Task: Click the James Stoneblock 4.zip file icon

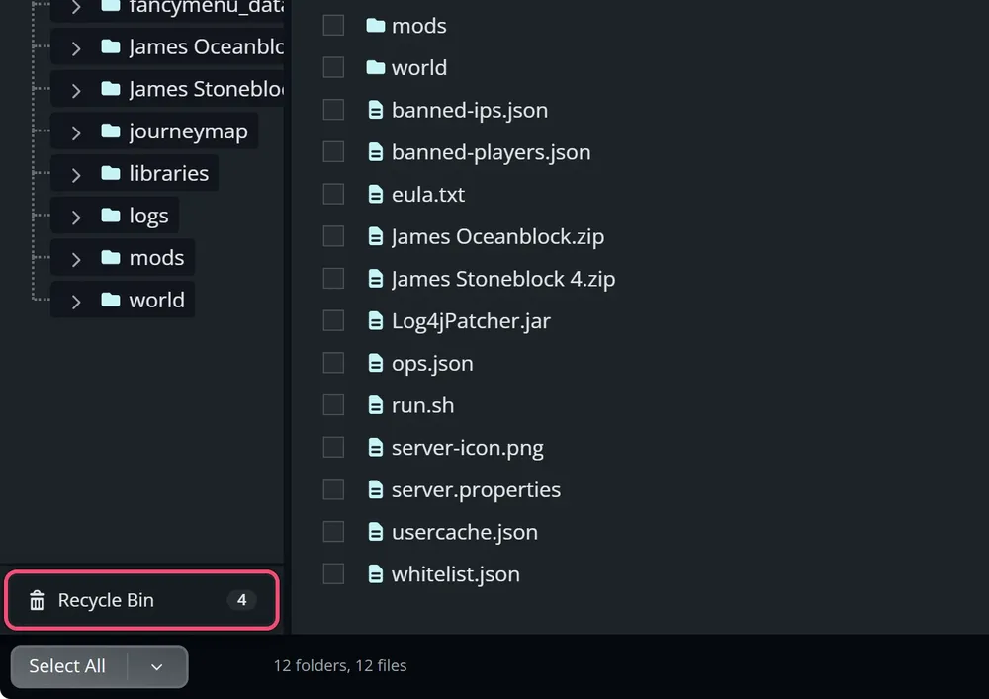Action: tap(375, 279)
